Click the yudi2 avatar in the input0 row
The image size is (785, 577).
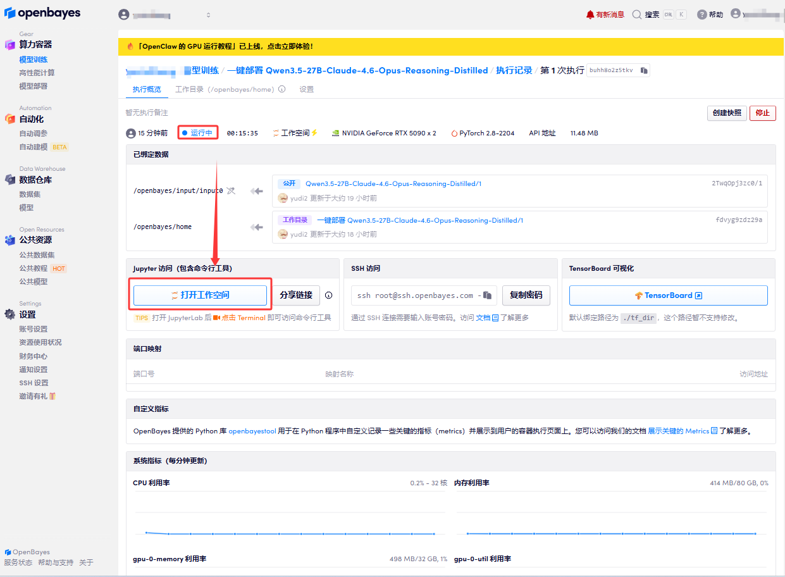point(283,198)
